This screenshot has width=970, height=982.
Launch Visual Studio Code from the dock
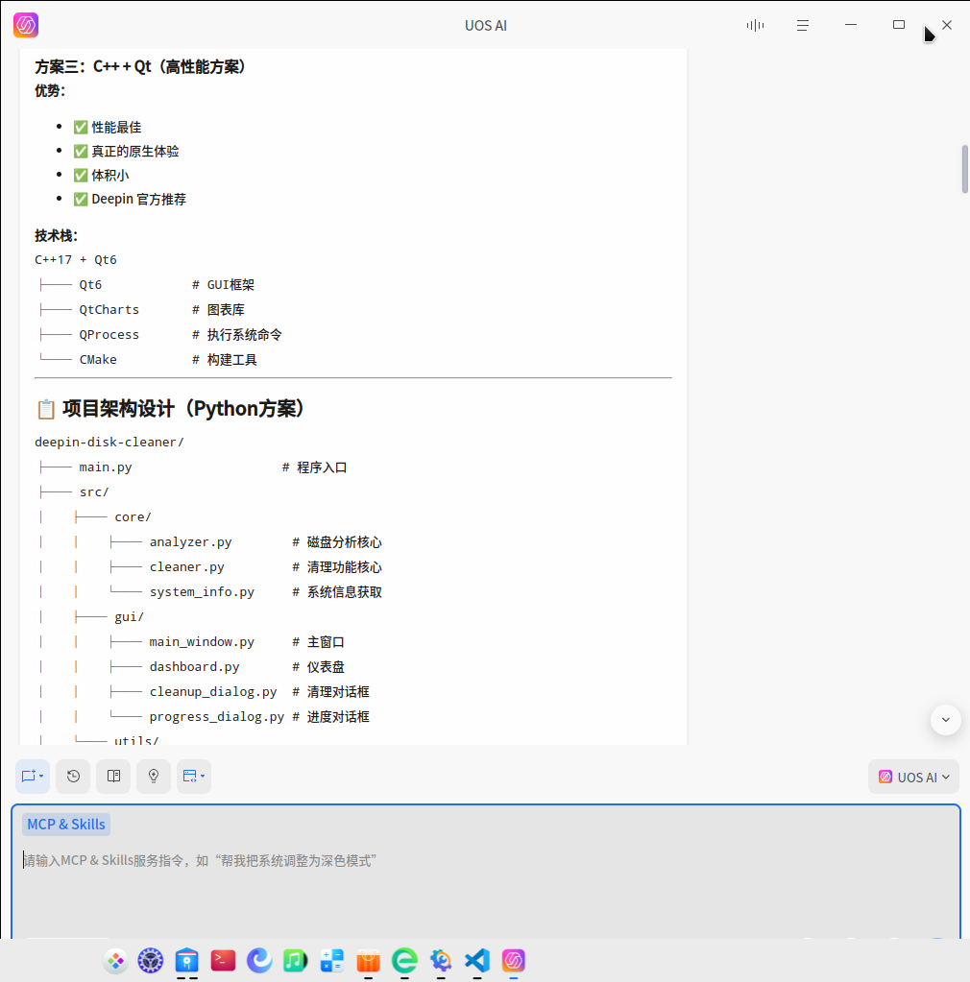(477, 960)
